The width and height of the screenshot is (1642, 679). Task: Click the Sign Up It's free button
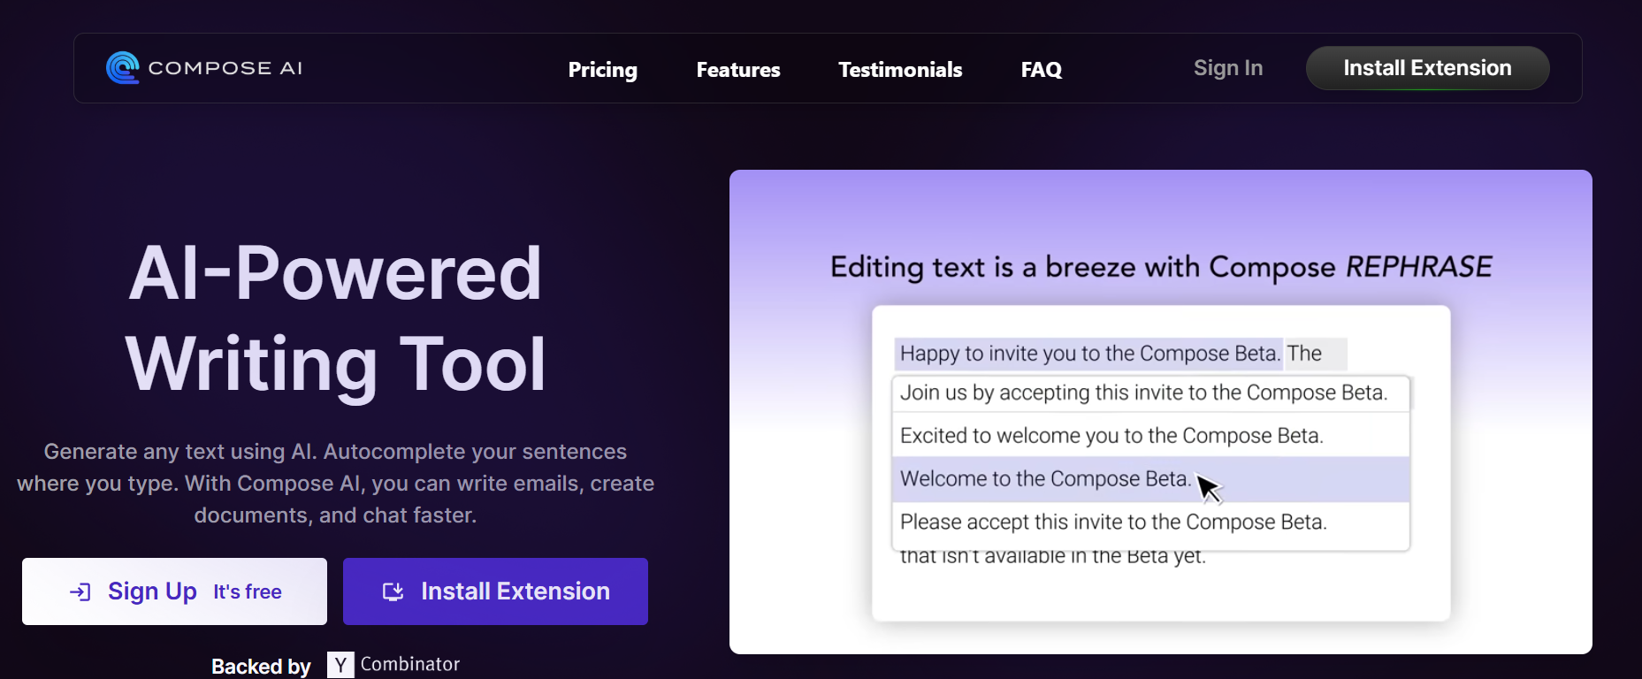click(174, 591)
